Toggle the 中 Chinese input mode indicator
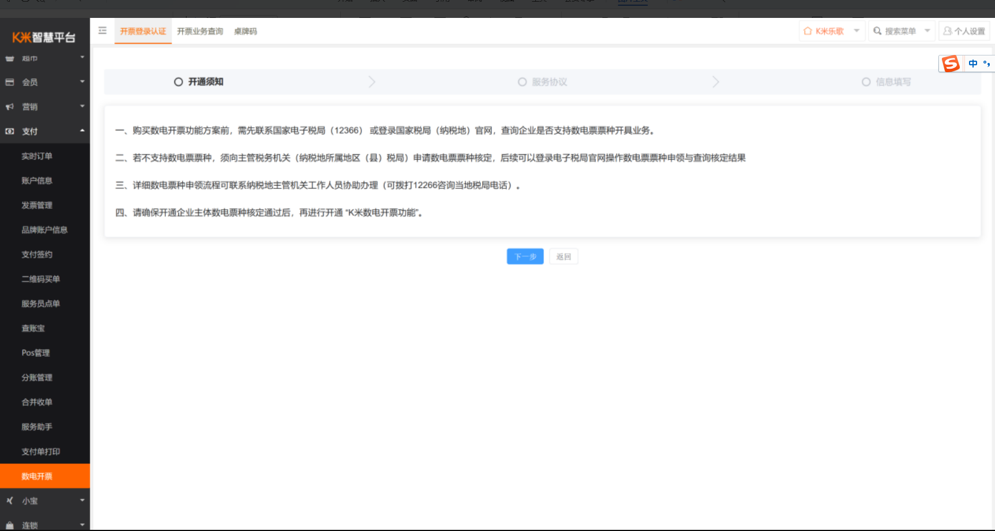The image size is (995, 531). pyautogui.click(x=973, y=64)
